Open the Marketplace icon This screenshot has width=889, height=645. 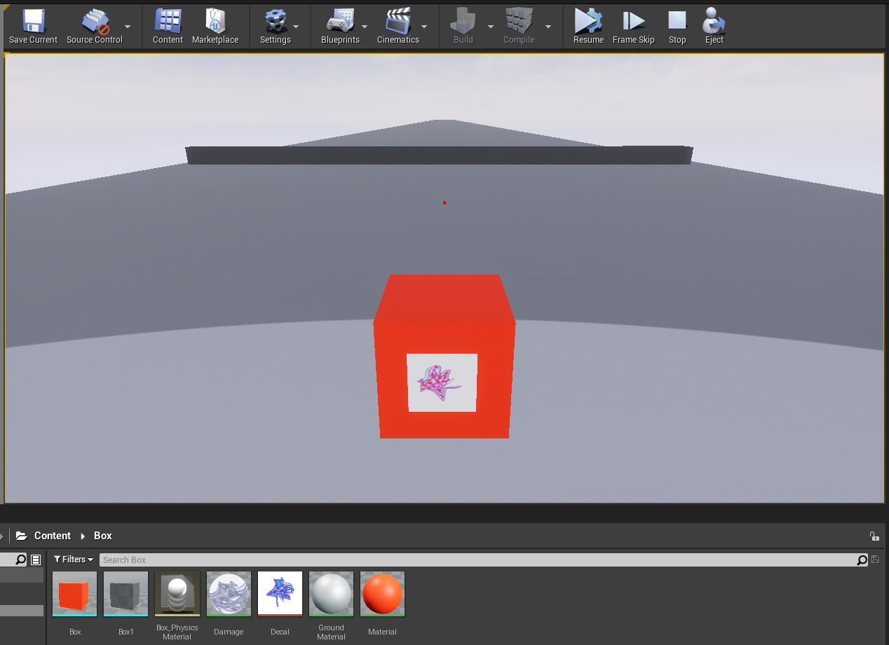(215, 21)
